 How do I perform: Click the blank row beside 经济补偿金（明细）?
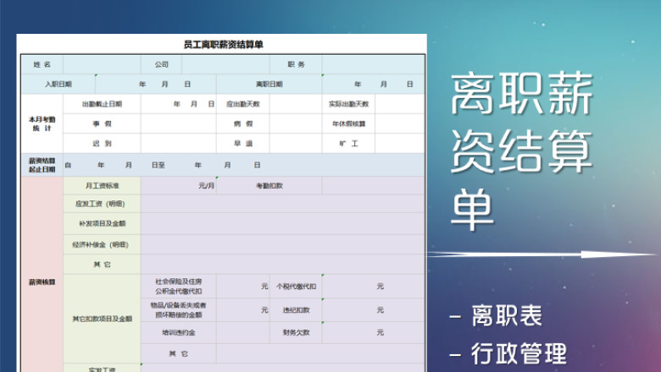(x=283, y=244)
